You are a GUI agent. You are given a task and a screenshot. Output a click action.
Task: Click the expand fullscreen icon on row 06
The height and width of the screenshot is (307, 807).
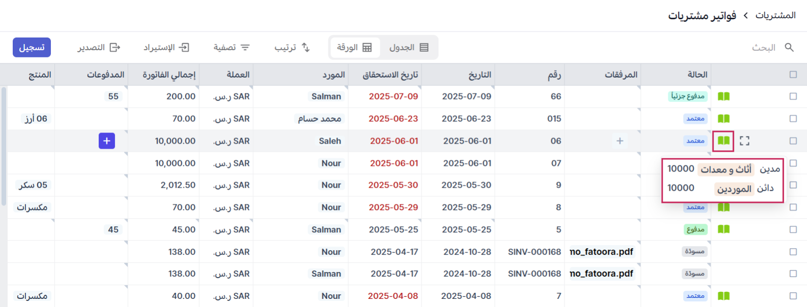coord(744,141)
